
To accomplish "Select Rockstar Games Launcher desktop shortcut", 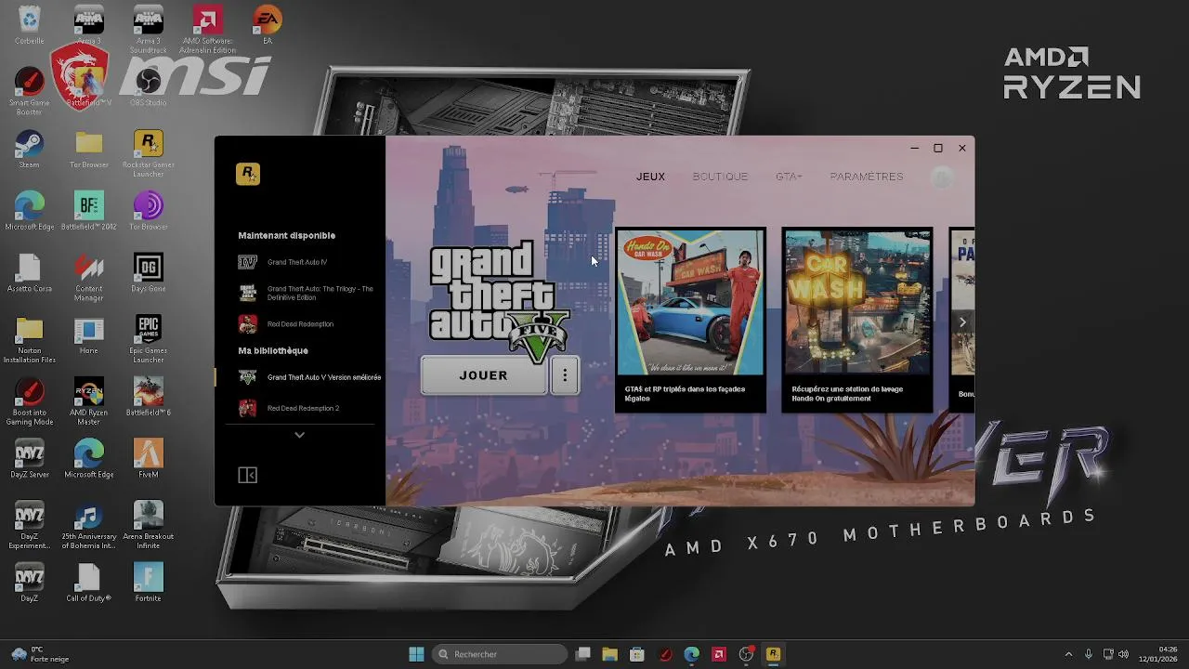I will [x=149, y=153].
